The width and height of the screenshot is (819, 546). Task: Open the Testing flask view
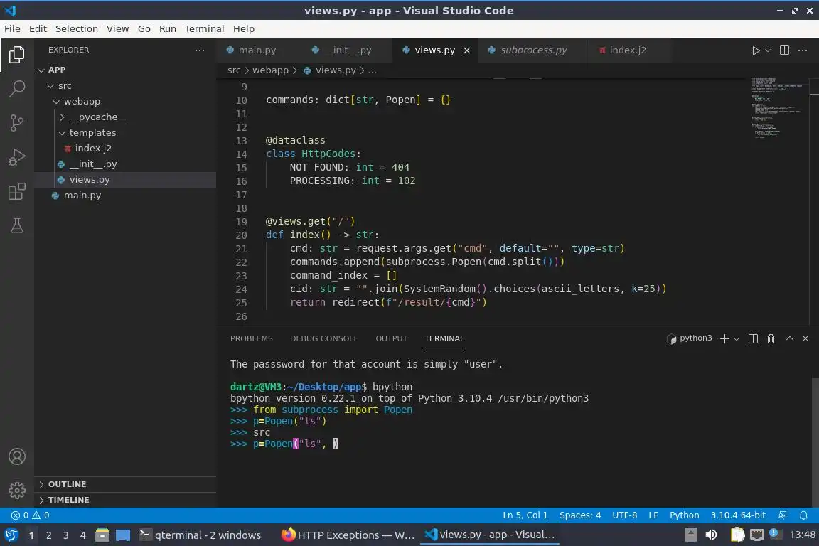[x=17, y=225]
